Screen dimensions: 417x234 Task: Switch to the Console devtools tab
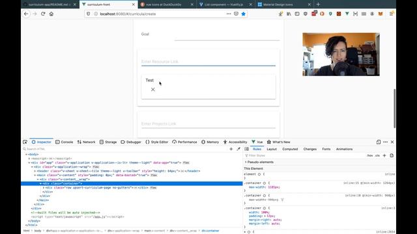(x=64, y=142)
